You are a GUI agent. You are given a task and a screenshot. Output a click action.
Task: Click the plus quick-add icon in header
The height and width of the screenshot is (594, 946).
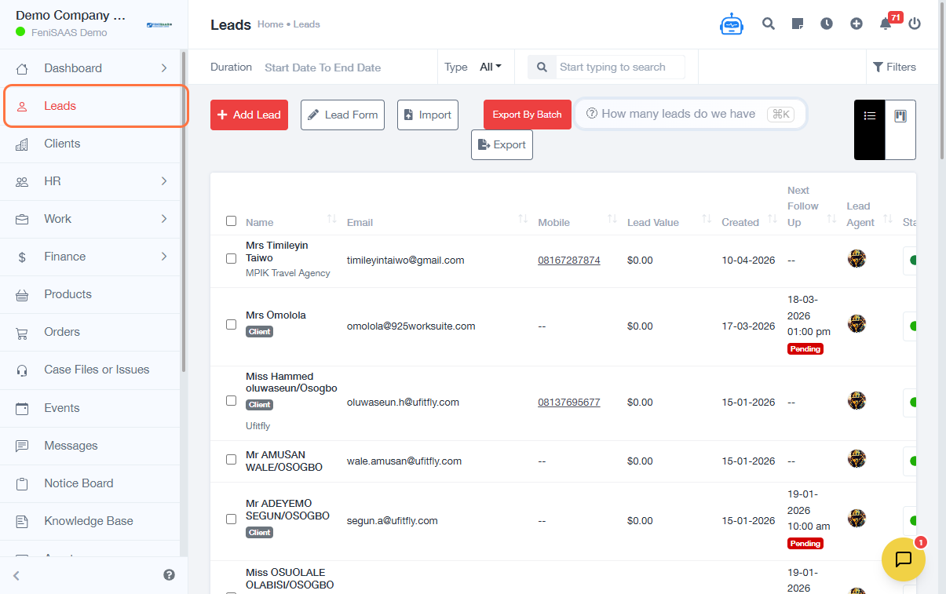[x=857, y=24]
